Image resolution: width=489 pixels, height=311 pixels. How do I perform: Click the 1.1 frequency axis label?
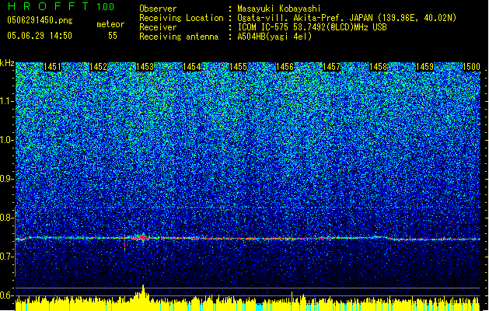(7, 101)
